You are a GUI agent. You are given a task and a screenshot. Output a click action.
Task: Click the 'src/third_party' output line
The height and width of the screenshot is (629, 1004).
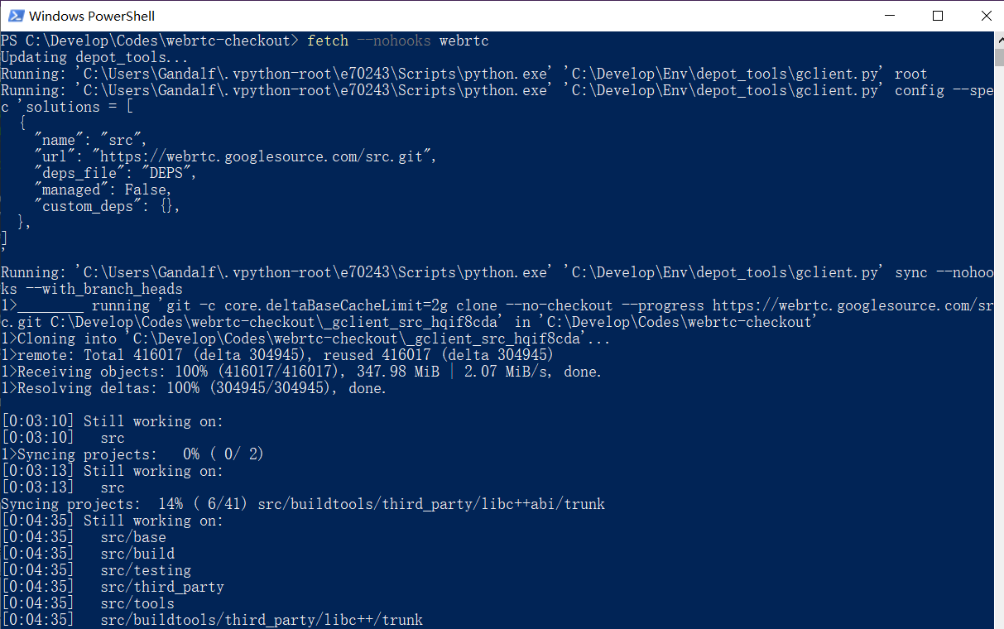click(113, 587)
